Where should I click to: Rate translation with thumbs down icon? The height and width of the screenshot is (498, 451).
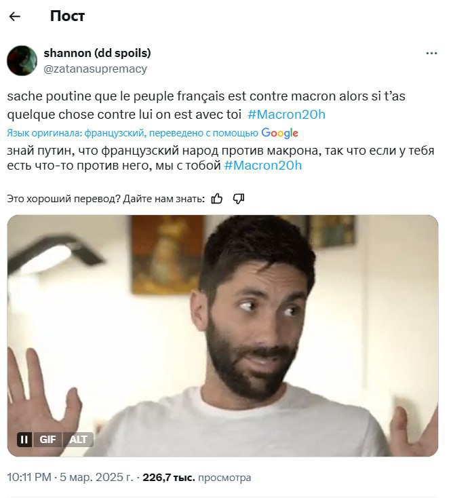pos(239,199)
